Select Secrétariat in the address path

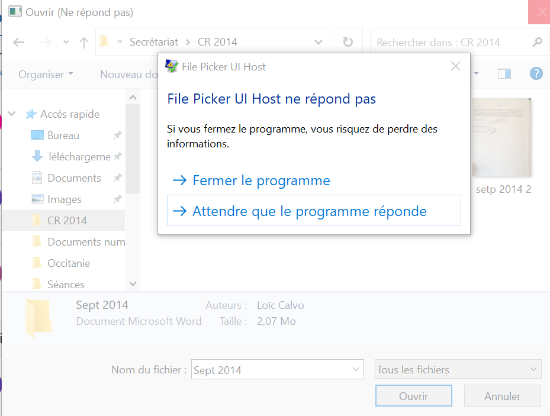(154, 42)
